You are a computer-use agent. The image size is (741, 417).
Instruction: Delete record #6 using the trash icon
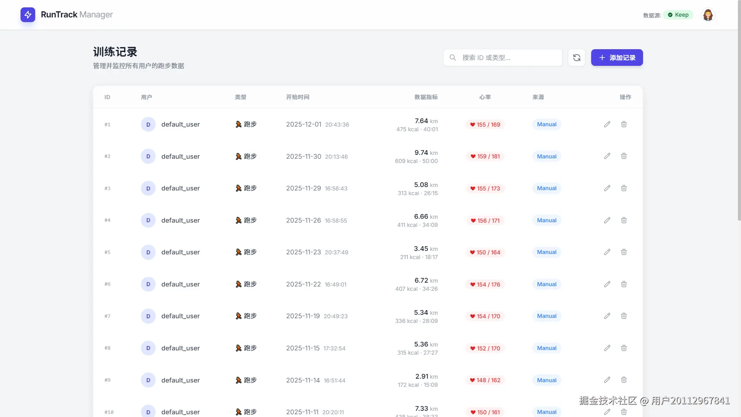[x=624, y=284]
